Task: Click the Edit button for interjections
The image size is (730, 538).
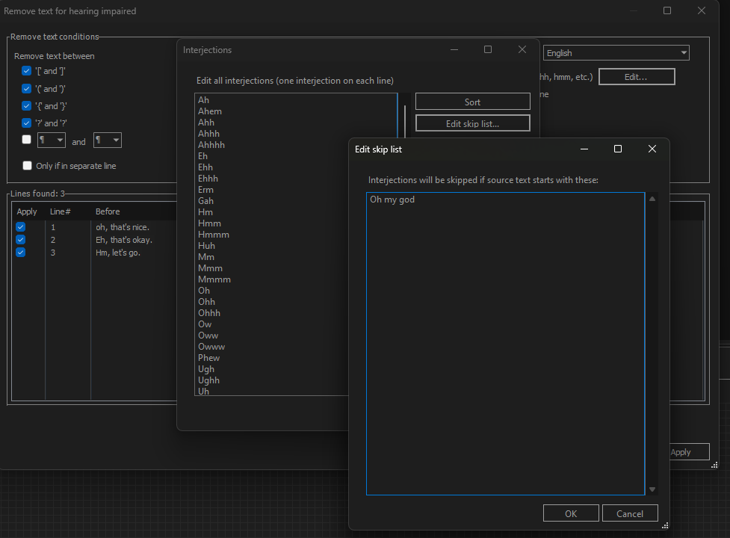Action: [x=636, y=76]
